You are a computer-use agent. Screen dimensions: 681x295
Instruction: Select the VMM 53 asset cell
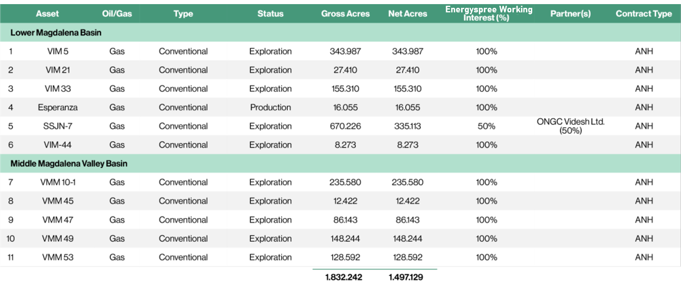[x=58, y=257]
